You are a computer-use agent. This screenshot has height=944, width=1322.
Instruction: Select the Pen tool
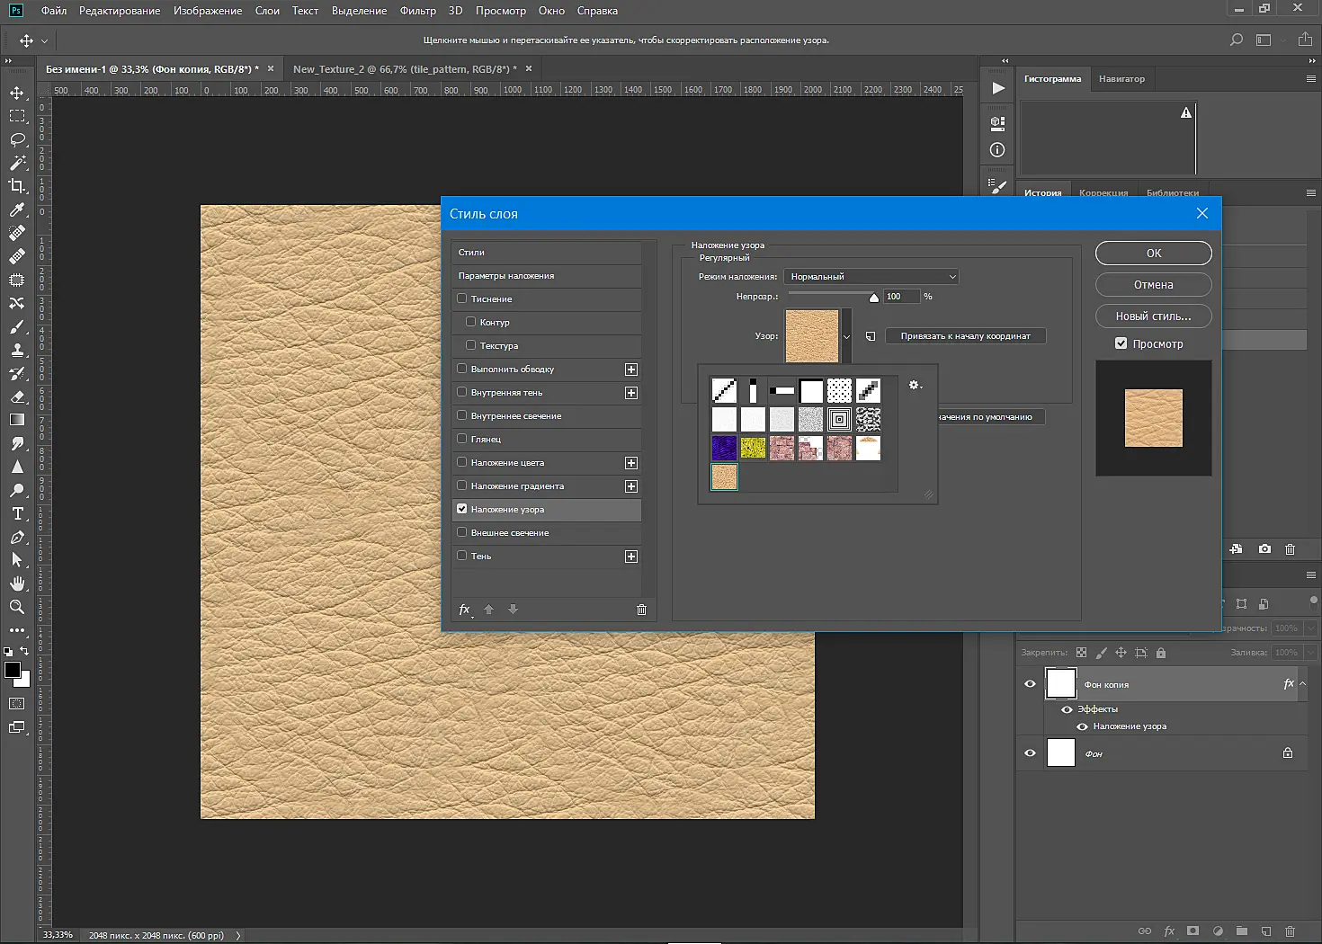17,537
